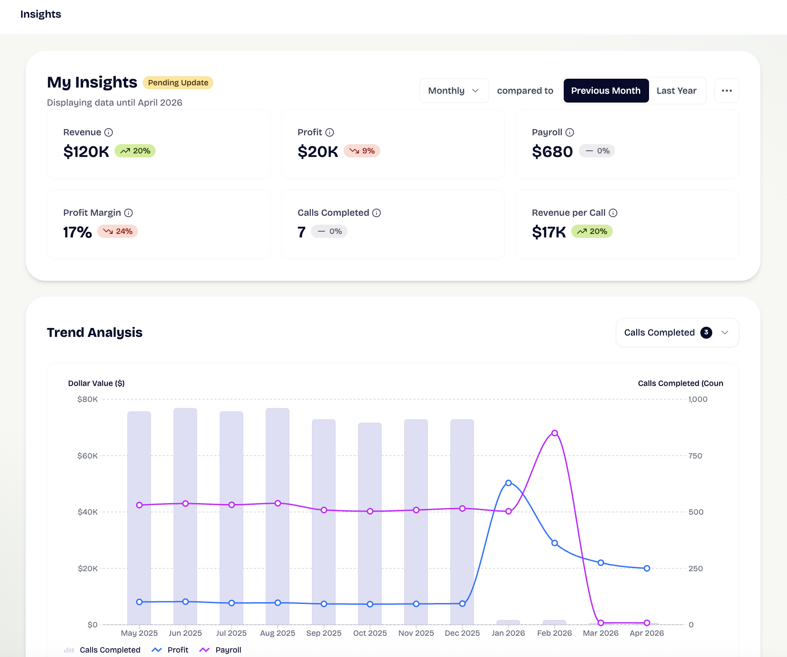
Task: Click the Calls Completed legend bar icon
Action: pos(69,650)
